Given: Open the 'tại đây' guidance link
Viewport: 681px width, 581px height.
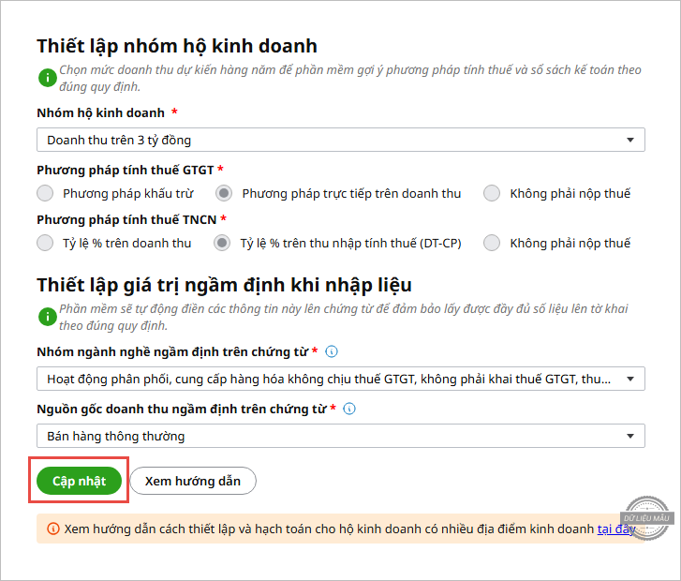Looking at the screenshot, I should (615, 529).
